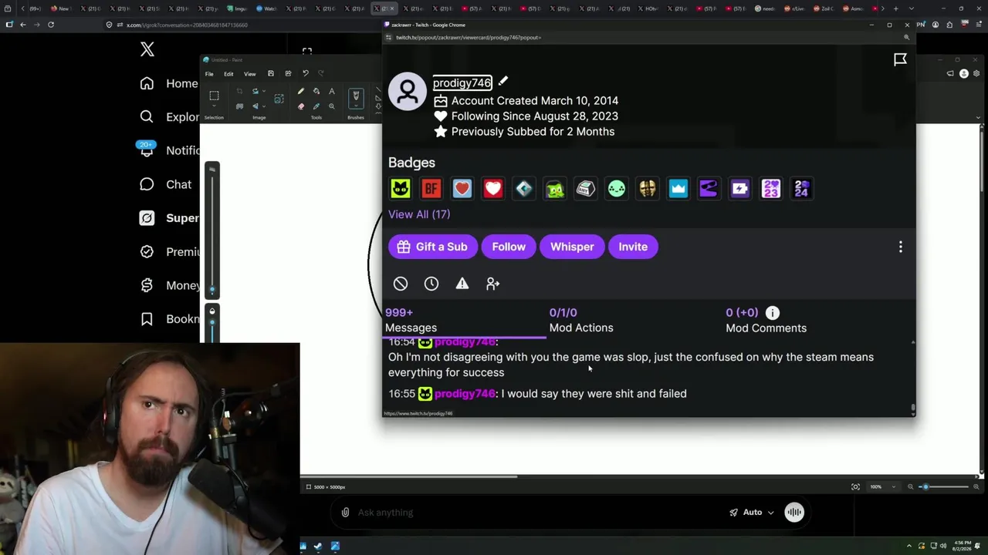Click the Mod Comments info icon

pyautogui.click(x=773, y=312)
